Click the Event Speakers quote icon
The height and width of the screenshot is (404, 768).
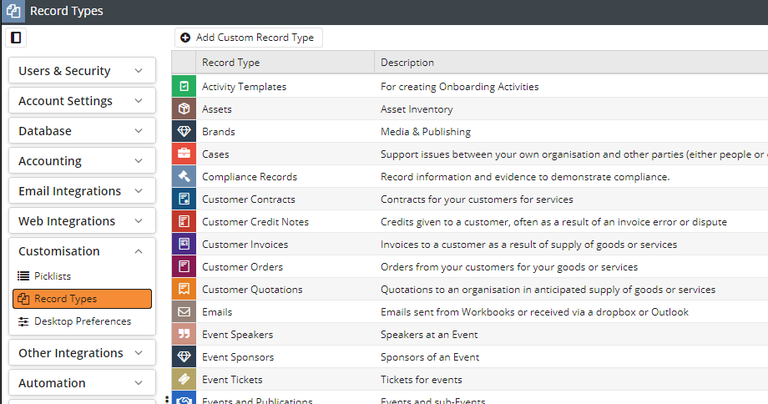pyautogui.click(x=184, y=334)
